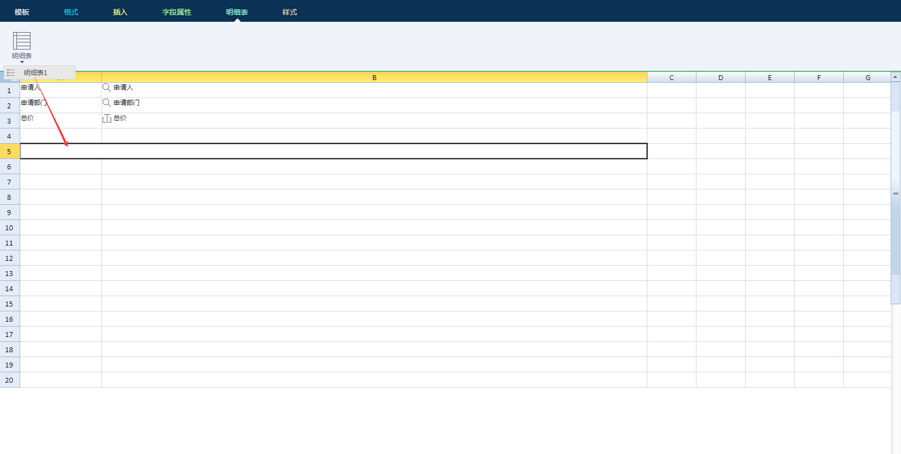Select column G header
Screen dimensions: 901x454
pyautogui.click(x=868, y=78)
